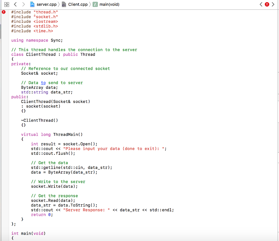Click the 'Please input your data' string
Image resolution: width=279 pixels, height=241 pixels.
pos(114,149)
